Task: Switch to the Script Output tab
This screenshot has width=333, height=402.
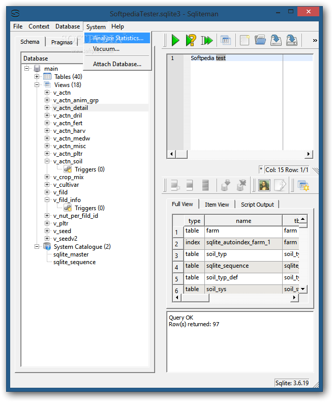Action: (257, 205)
